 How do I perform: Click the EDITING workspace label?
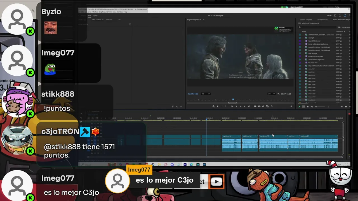(x=329, y=15)
